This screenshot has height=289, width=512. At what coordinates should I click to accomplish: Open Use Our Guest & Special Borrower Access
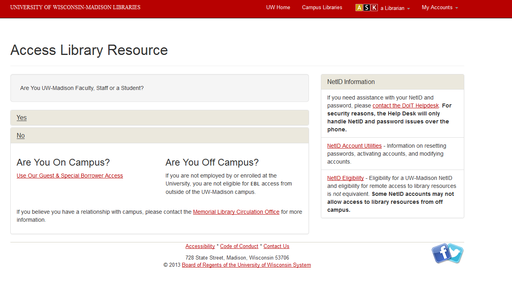(x=70, y=176)
